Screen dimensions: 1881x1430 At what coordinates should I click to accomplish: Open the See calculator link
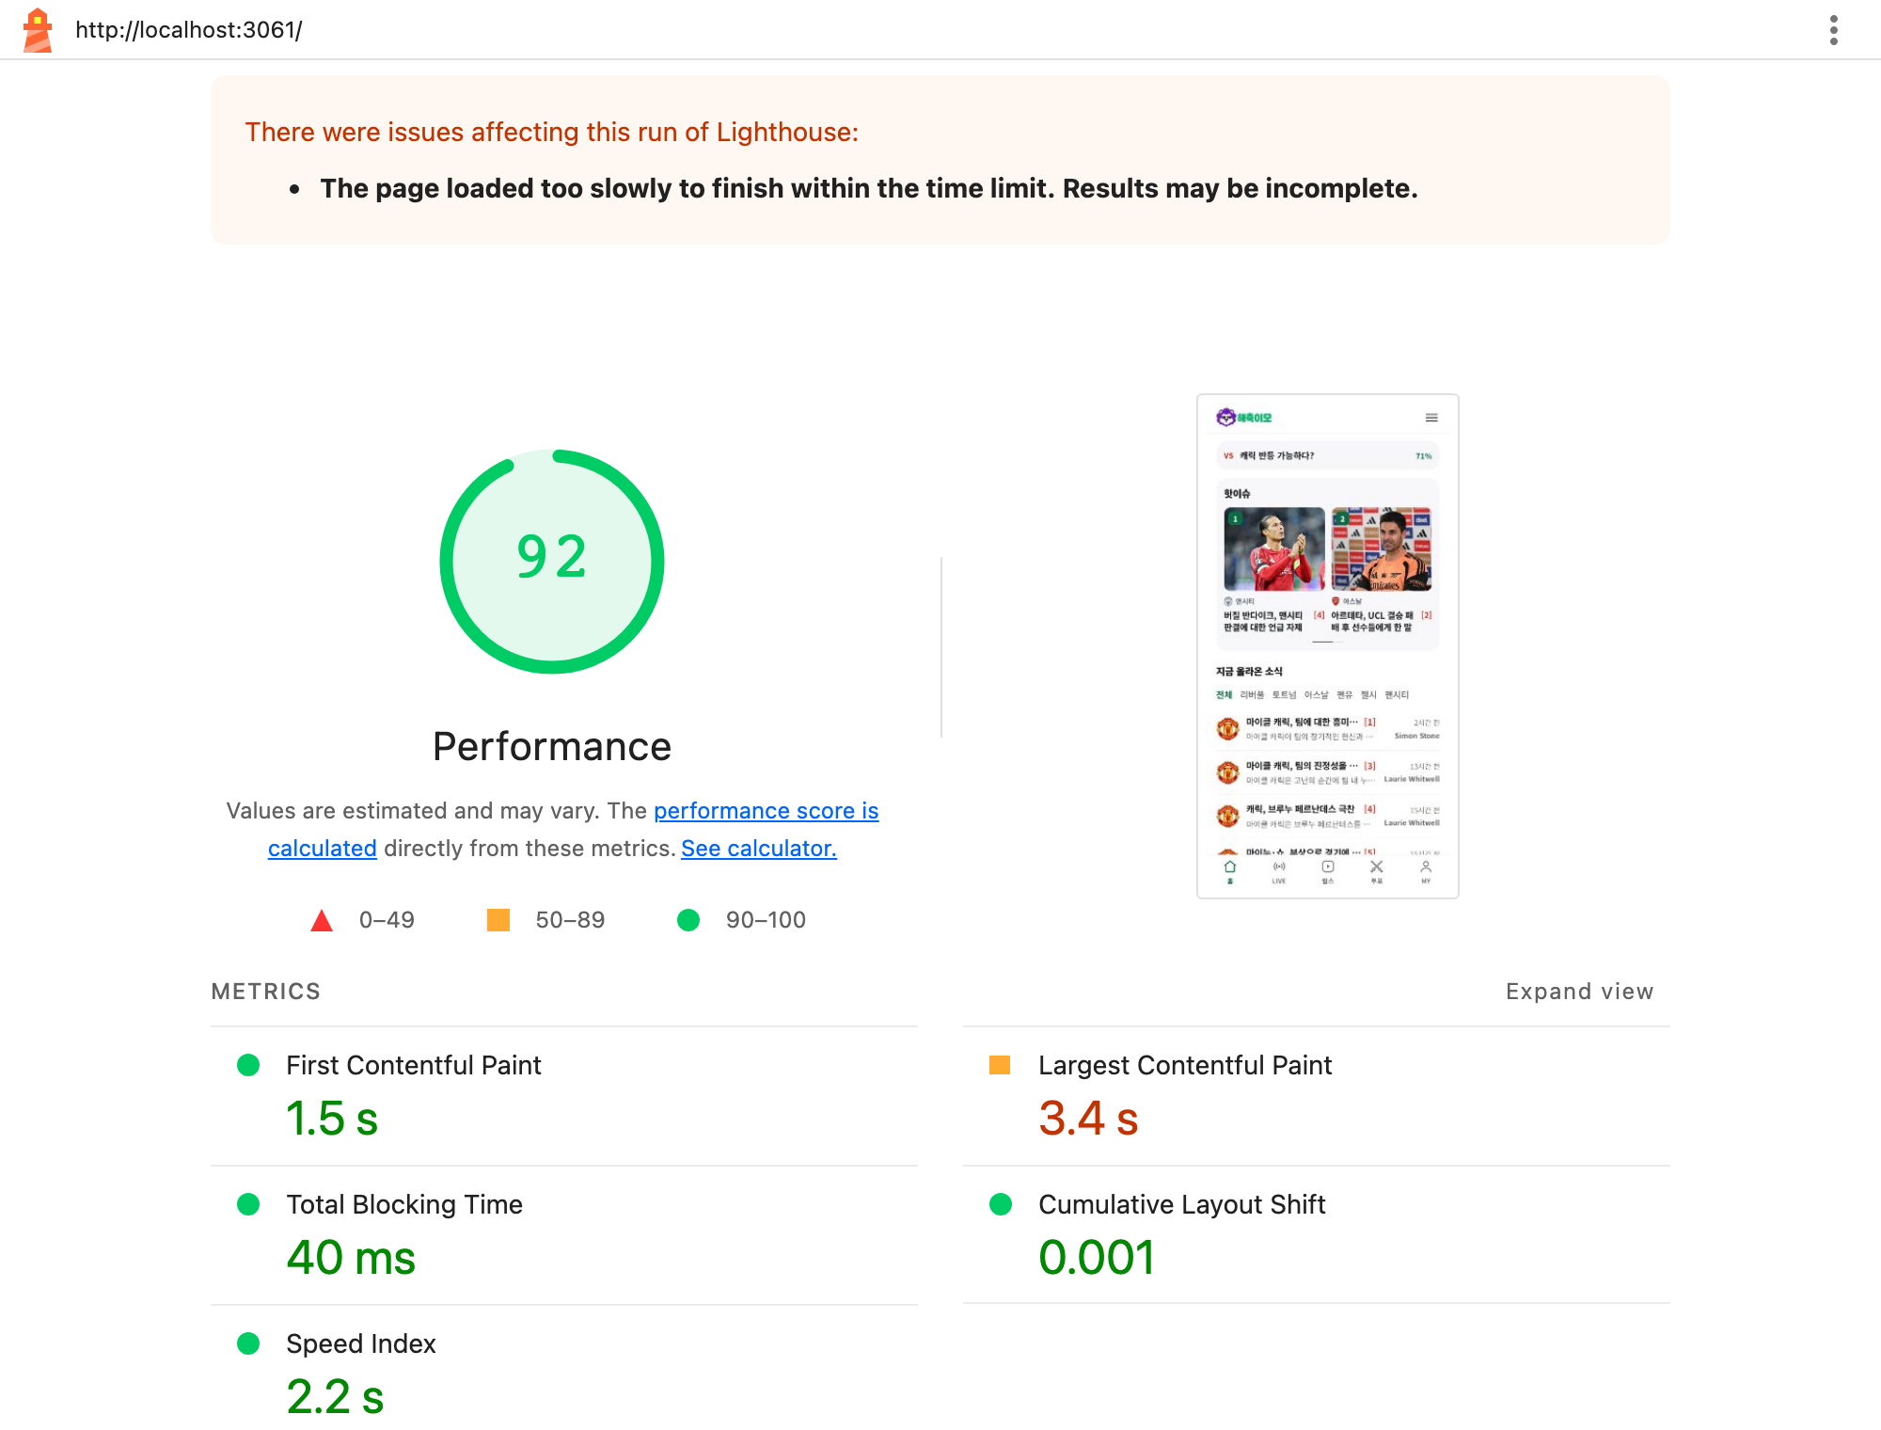point(758,848)
